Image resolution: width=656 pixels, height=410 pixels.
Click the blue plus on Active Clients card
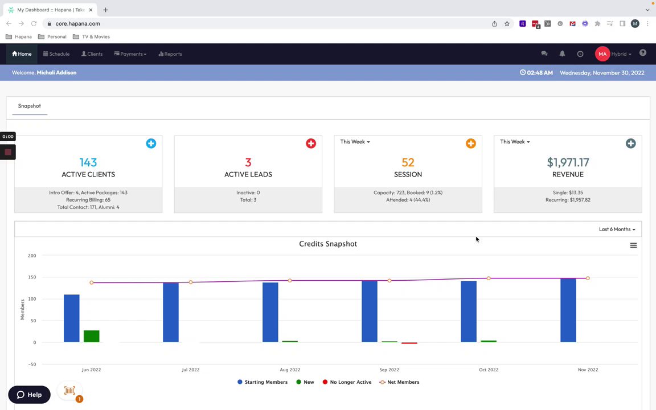point(151,143)
